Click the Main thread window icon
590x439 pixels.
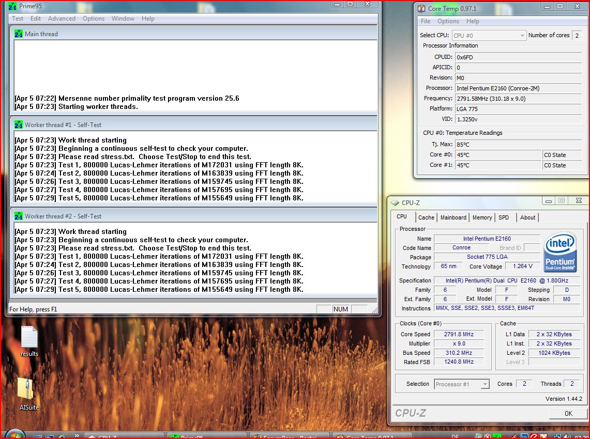click(x=19, y=34)
